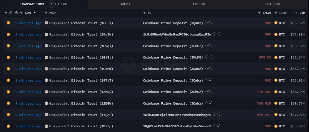
Task: Select the TRANSACTIONS tab
Action: tap(32, 4)
